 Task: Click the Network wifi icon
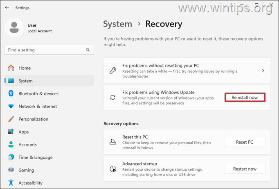click(x=11, y=106)
